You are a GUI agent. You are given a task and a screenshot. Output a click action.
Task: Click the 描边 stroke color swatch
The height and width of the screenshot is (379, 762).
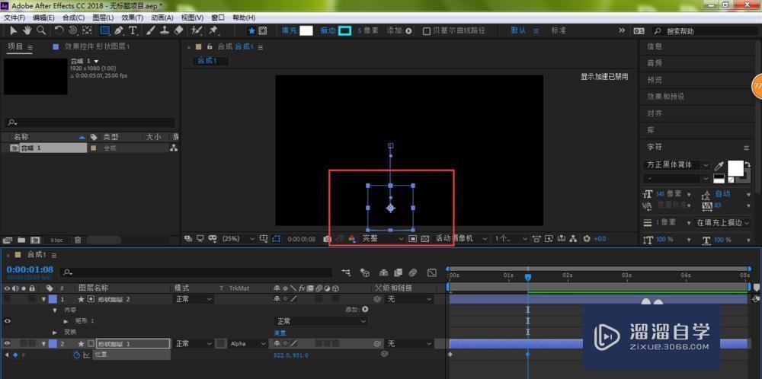[344, 30]
